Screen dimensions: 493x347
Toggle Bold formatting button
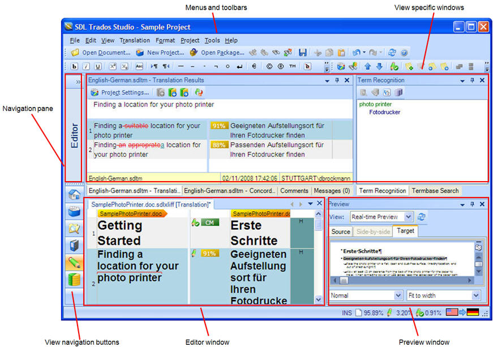(74, 66)
